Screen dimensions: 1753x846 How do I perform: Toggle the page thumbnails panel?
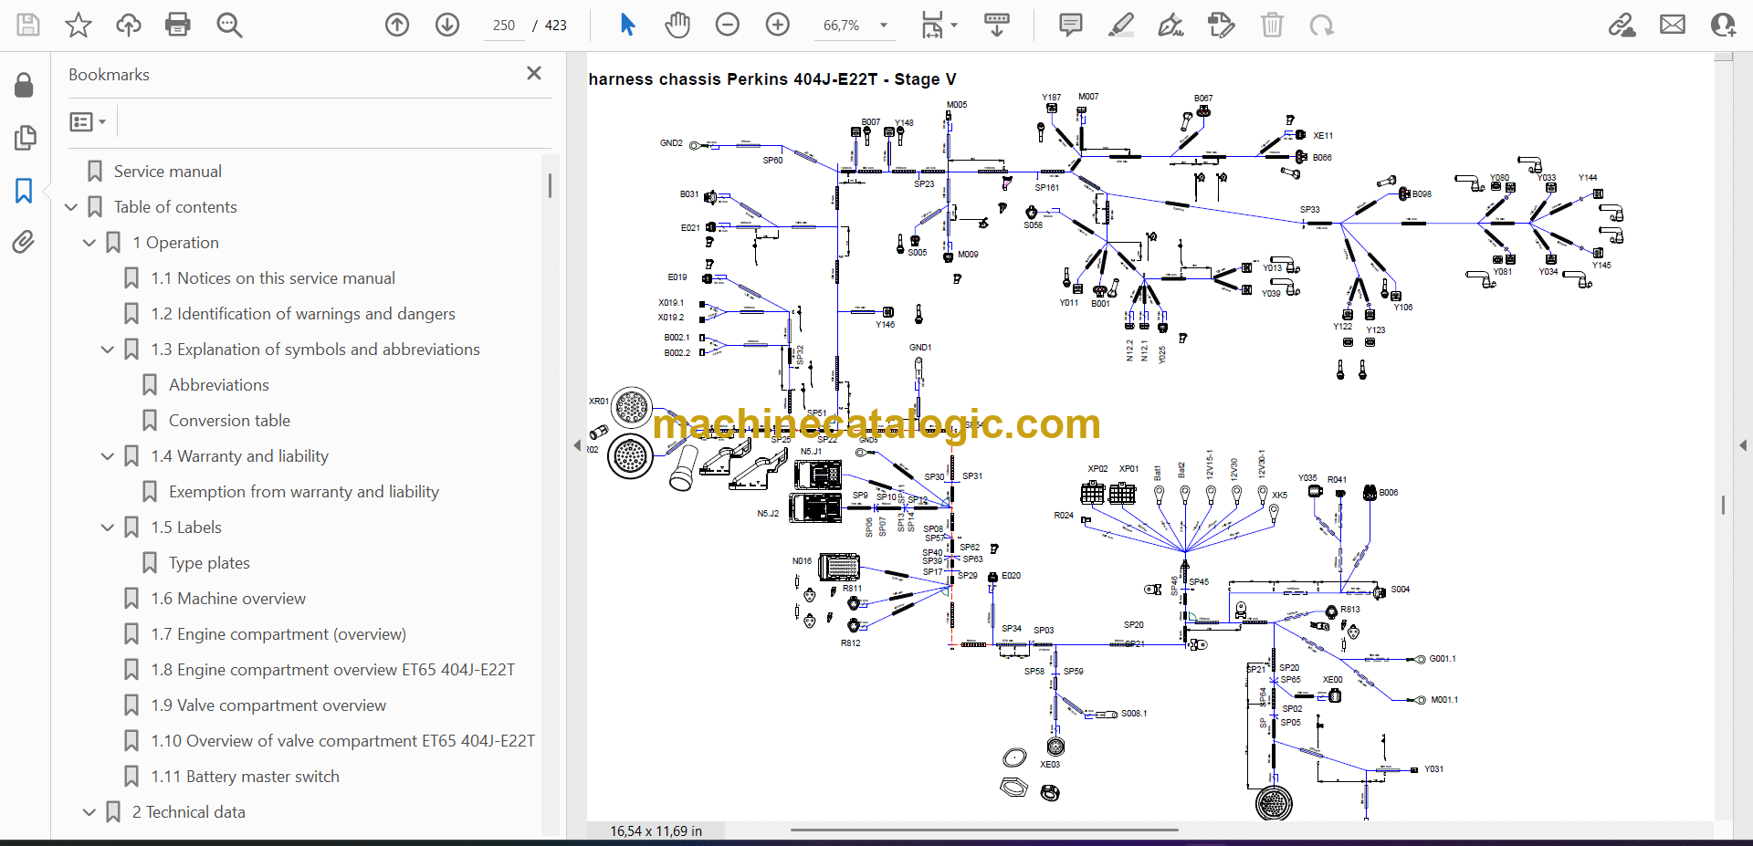click(x=25, y=138)
